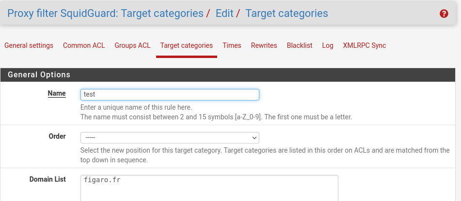This screenshot has width=461, height=201.
Task: Click the Proxy filter SquidGuard breadcrumb link
Action: pyautogui.click(x=105, y=14)
